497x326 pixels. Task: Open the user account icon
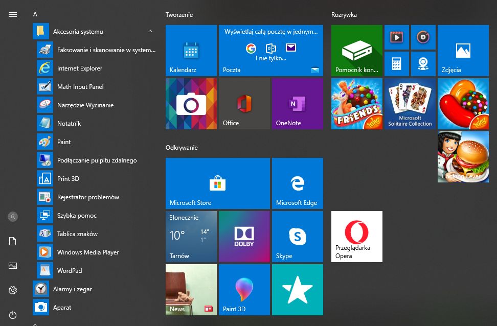tap(13, 217)
